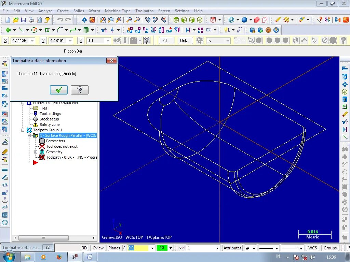The height and width of the screenshot is (262, 350).
Task: Click the Fillet entities icon
Action: tap(60, 30)
